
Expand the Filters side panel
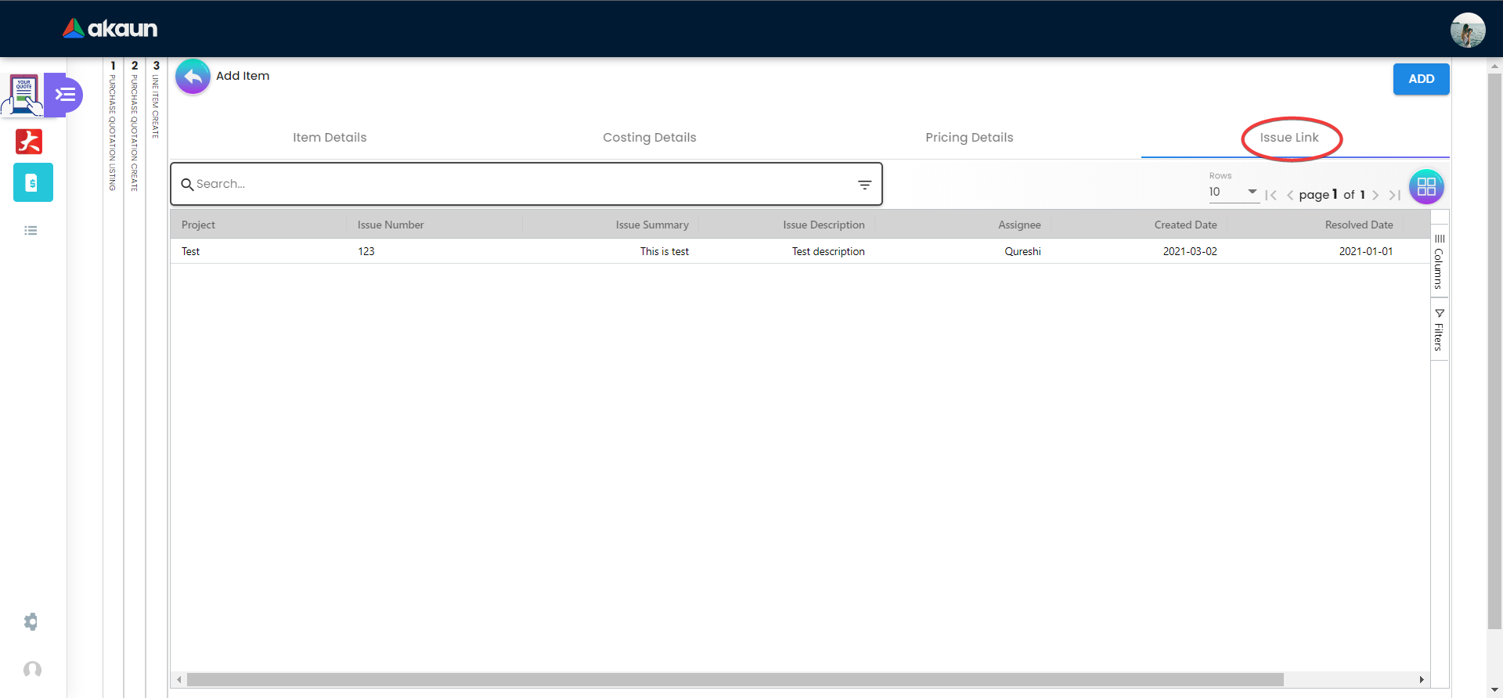[1439, 329]
